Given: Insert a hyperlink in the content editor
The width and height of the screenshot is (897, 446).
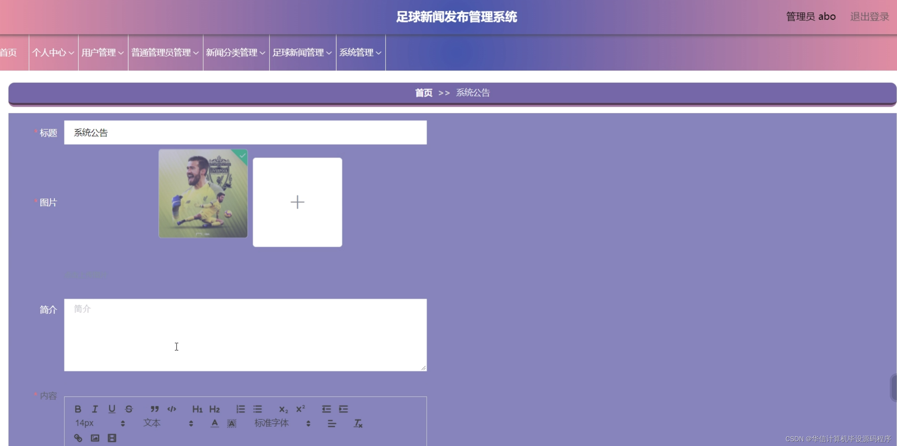Looking at the screenshot, I should [78, 437].
